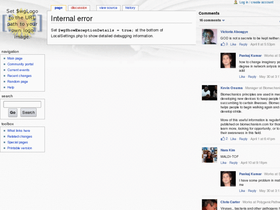Click the April 8 at 5:53pm timestamp
280x210 pixels.
point(263,44)
